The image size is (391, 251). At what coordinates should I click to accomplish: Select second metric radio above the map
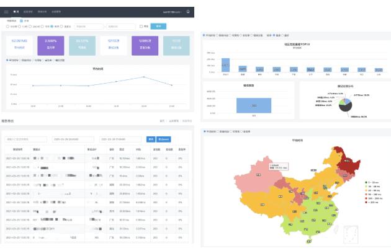coord(218,131)
